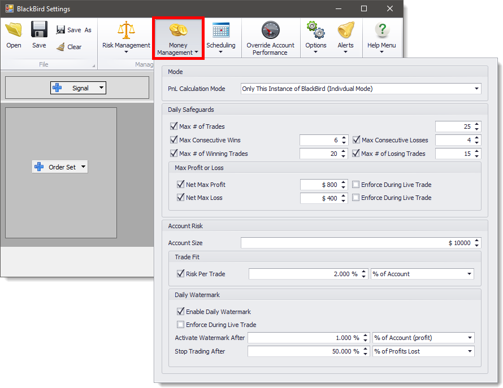Open the Alerts bell menu

pos(345,37)
